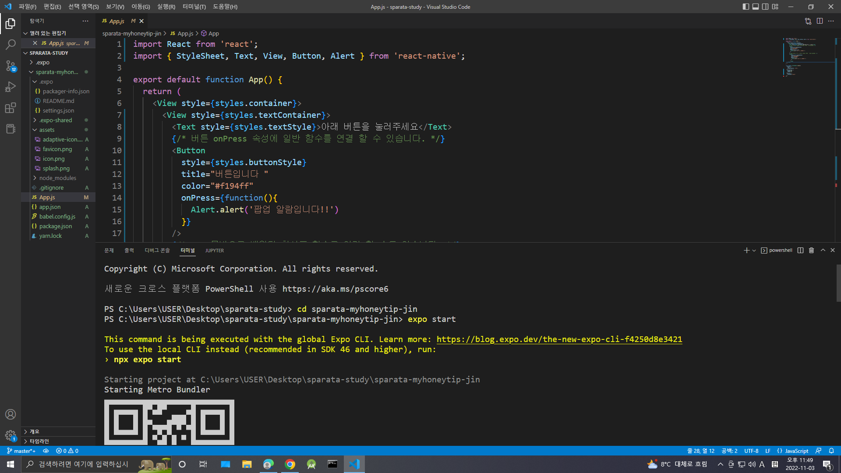
Task: Select README.md in the file tree
Action: pyautogui.click(x=58, y=101)
